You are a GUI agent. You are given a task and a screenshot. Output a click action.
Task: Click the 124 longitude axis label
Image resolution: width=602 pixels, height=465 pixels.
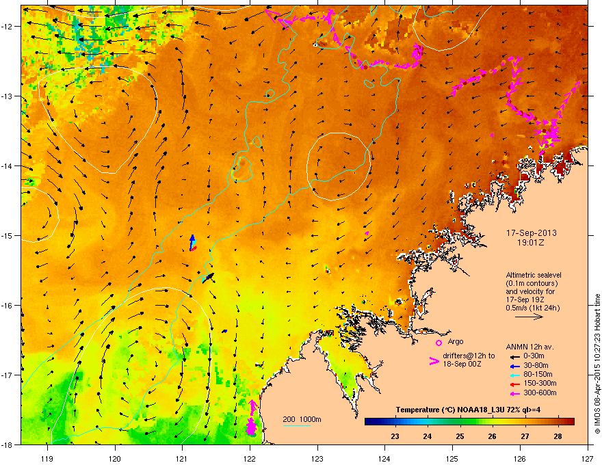(384, 459)
